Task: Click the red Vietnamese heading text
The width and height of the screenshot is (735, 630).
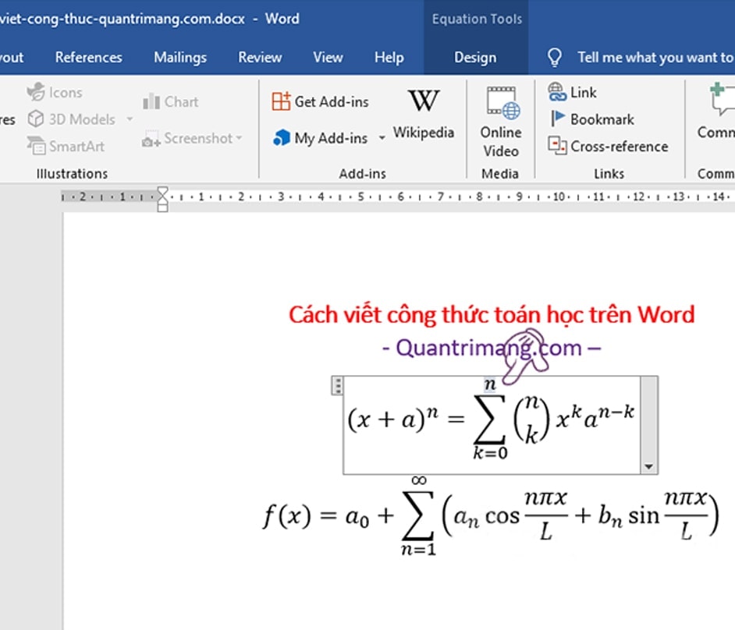Action: [x=492, y=314]
